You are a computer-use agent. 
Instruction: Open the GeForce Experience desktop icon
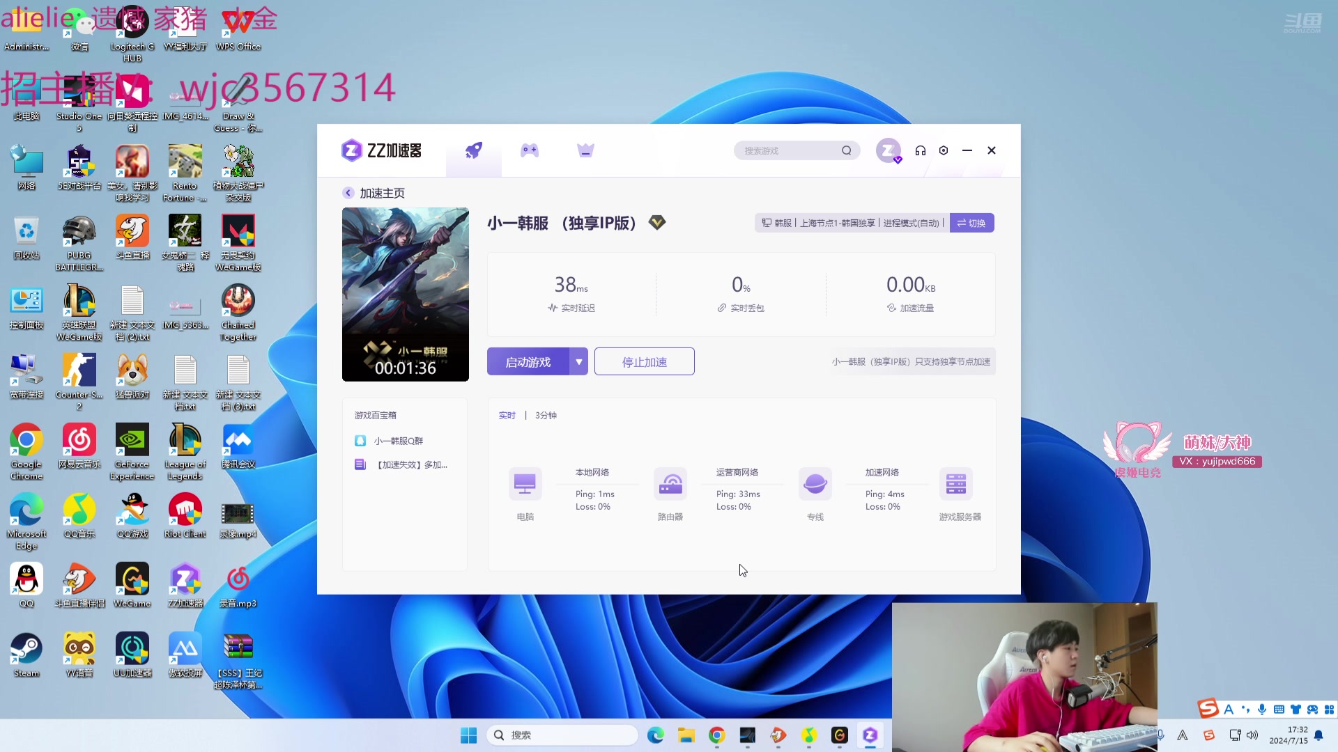(132, 451)
